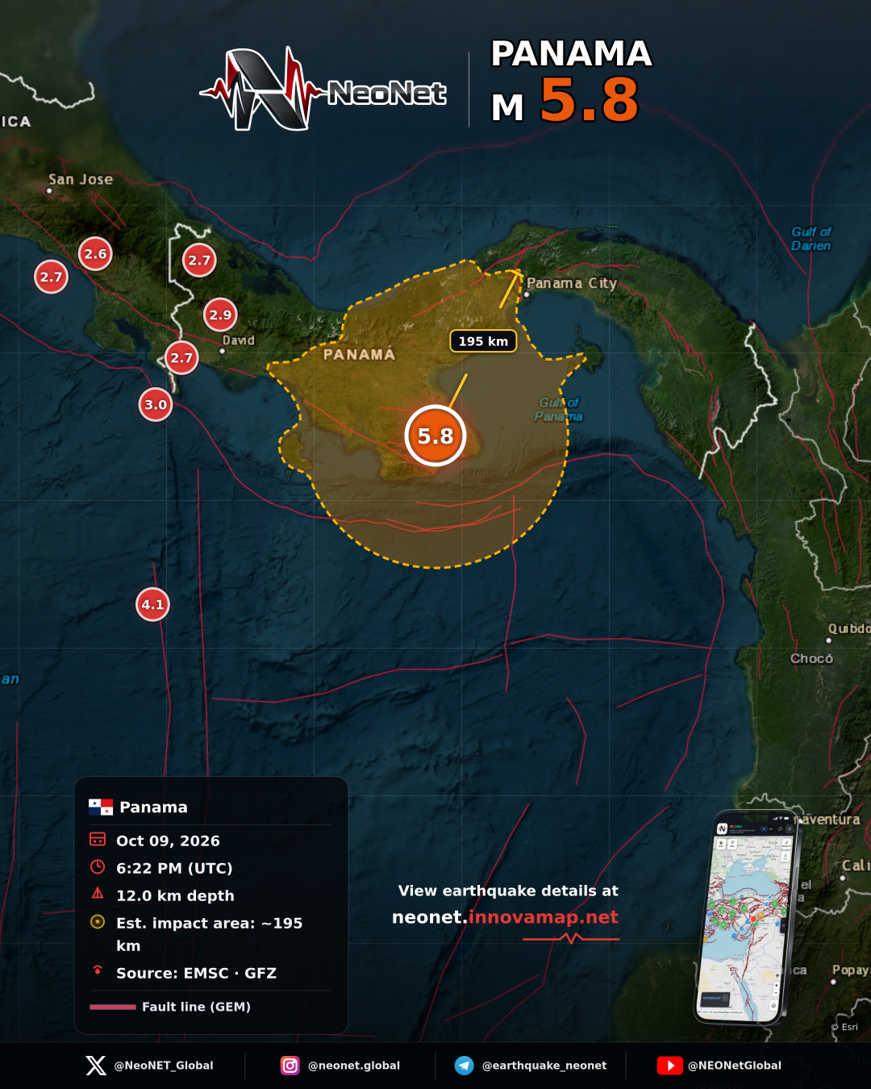Click the "Est. impact area: ~195 km" text
The width and height of the screenshot is (871, 1089).
click(209, 934)
